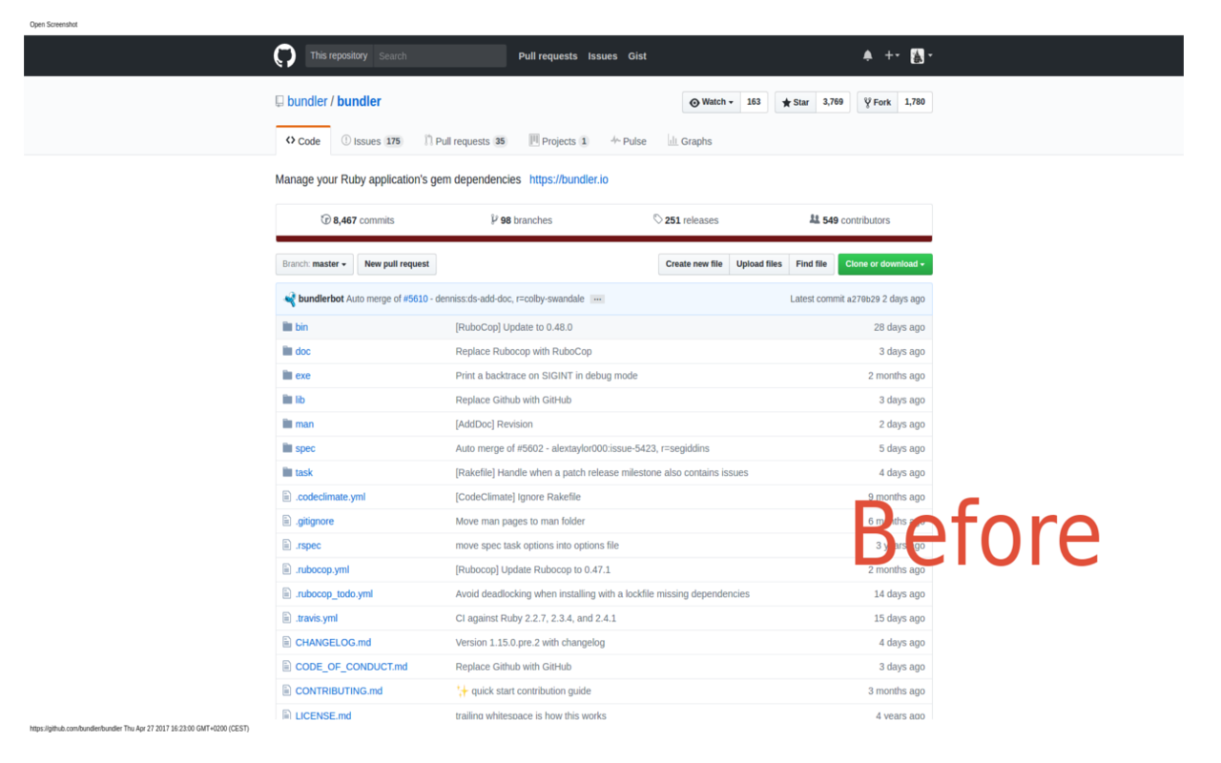The image size is (1221, 763).
Task: Expand the commit message ellipsis button
Action: [597, 299]
